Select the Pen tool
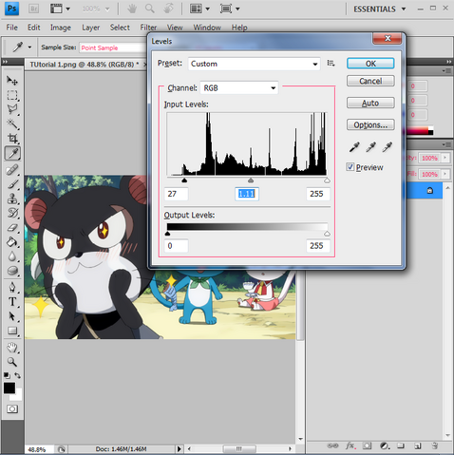The image size is (454, 455). [x=12, y=288]
